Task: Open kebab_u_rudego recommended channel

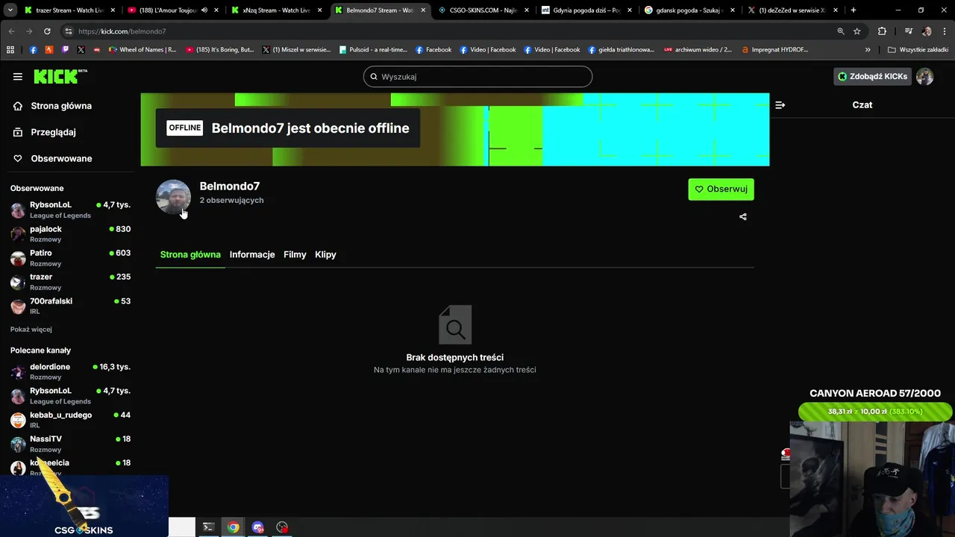Action: (70, 420)
